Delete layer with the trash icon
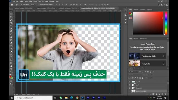Viewport: 178px width, 100px height. (x=165, y=94)
